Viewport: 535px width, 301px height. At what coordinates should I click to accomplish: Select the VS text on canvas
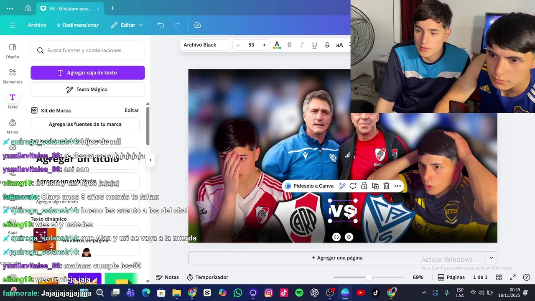tap(343, 211)
